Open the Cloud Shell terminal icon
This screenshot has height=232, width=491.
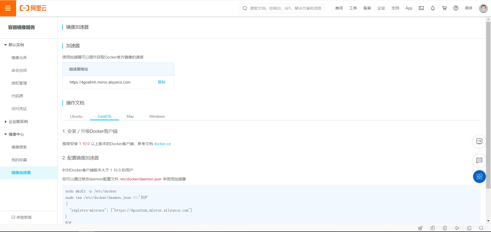coord(421,8)
